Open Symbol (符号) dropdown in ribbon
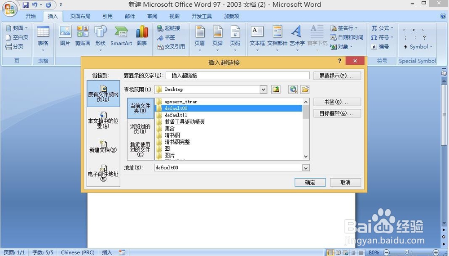 (x=382, y=37)
